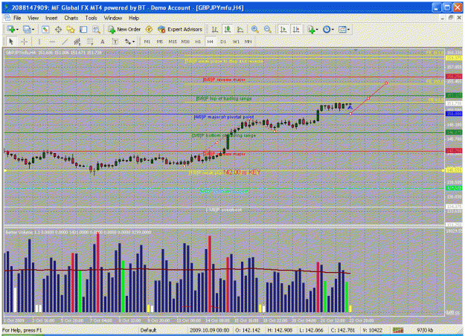The height and width of the screenshot is (336, 465).
Task: Switch to D1 timeframe
Action: (223, 42)
